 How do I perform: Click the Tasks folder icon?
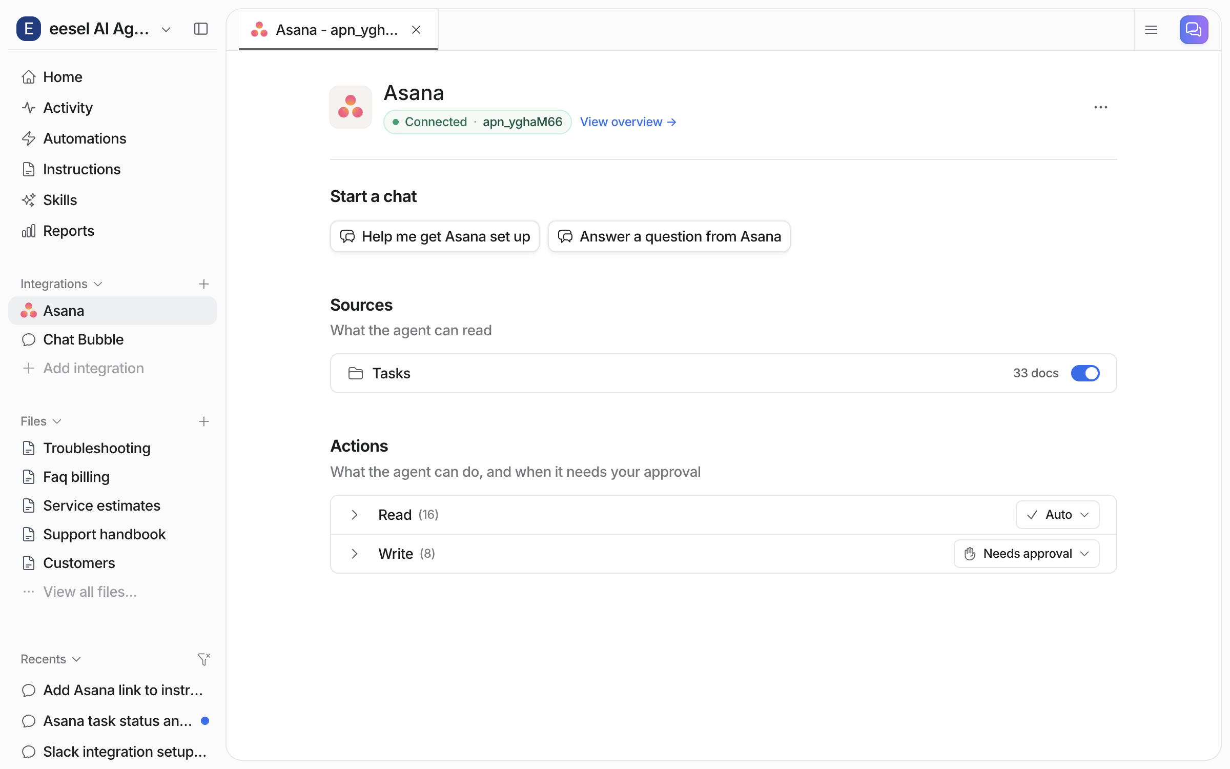click(356, 373)
